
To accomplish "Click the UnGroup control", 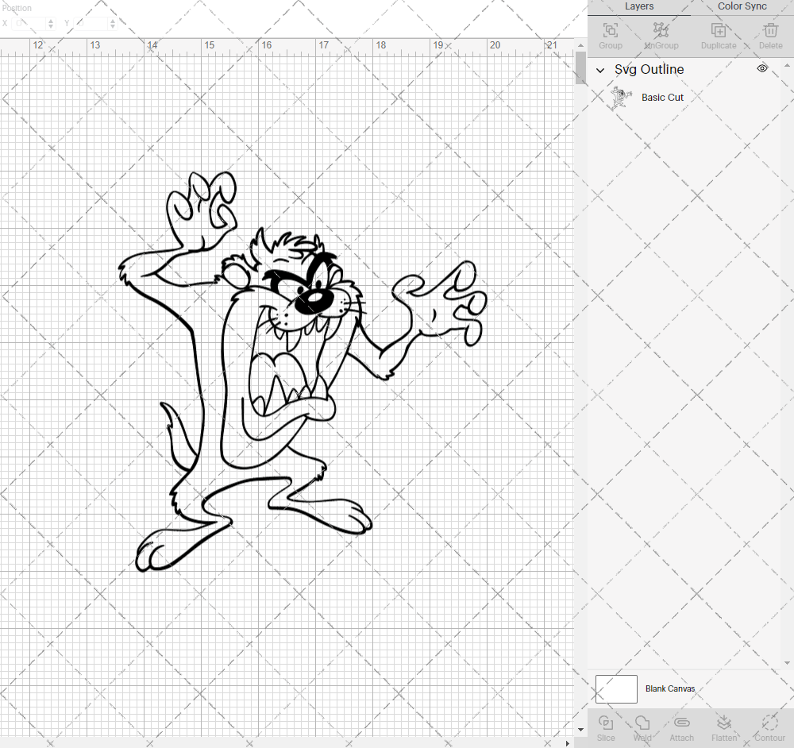I will click(661, 35).
